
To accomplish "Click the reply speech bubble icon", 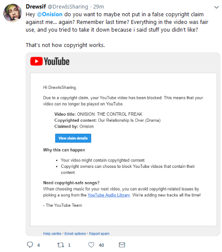I will [30, 245].
